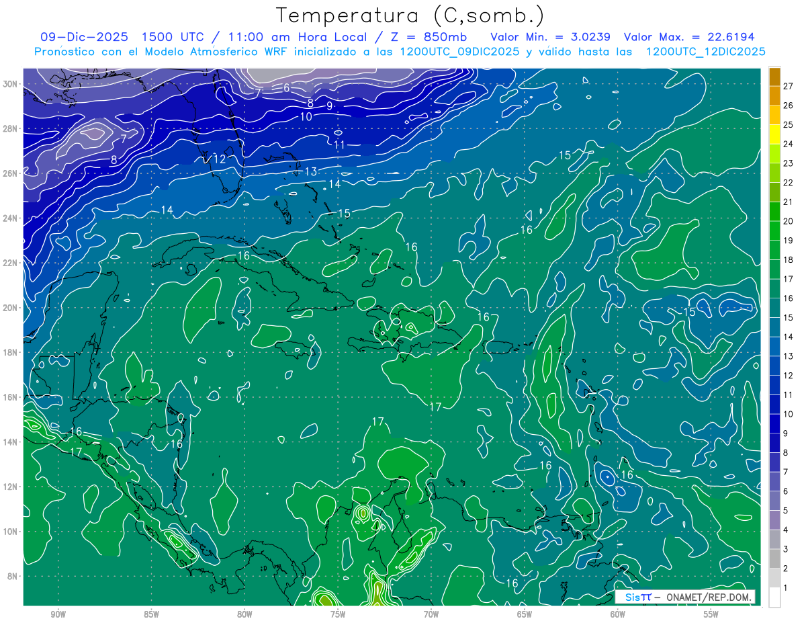Viewport: 806px width, 623px height.
Task: Click the '1500 UTC' time label
Action: pos(173,37)
